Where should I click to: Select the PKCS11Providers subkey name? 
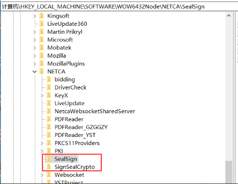77,143
